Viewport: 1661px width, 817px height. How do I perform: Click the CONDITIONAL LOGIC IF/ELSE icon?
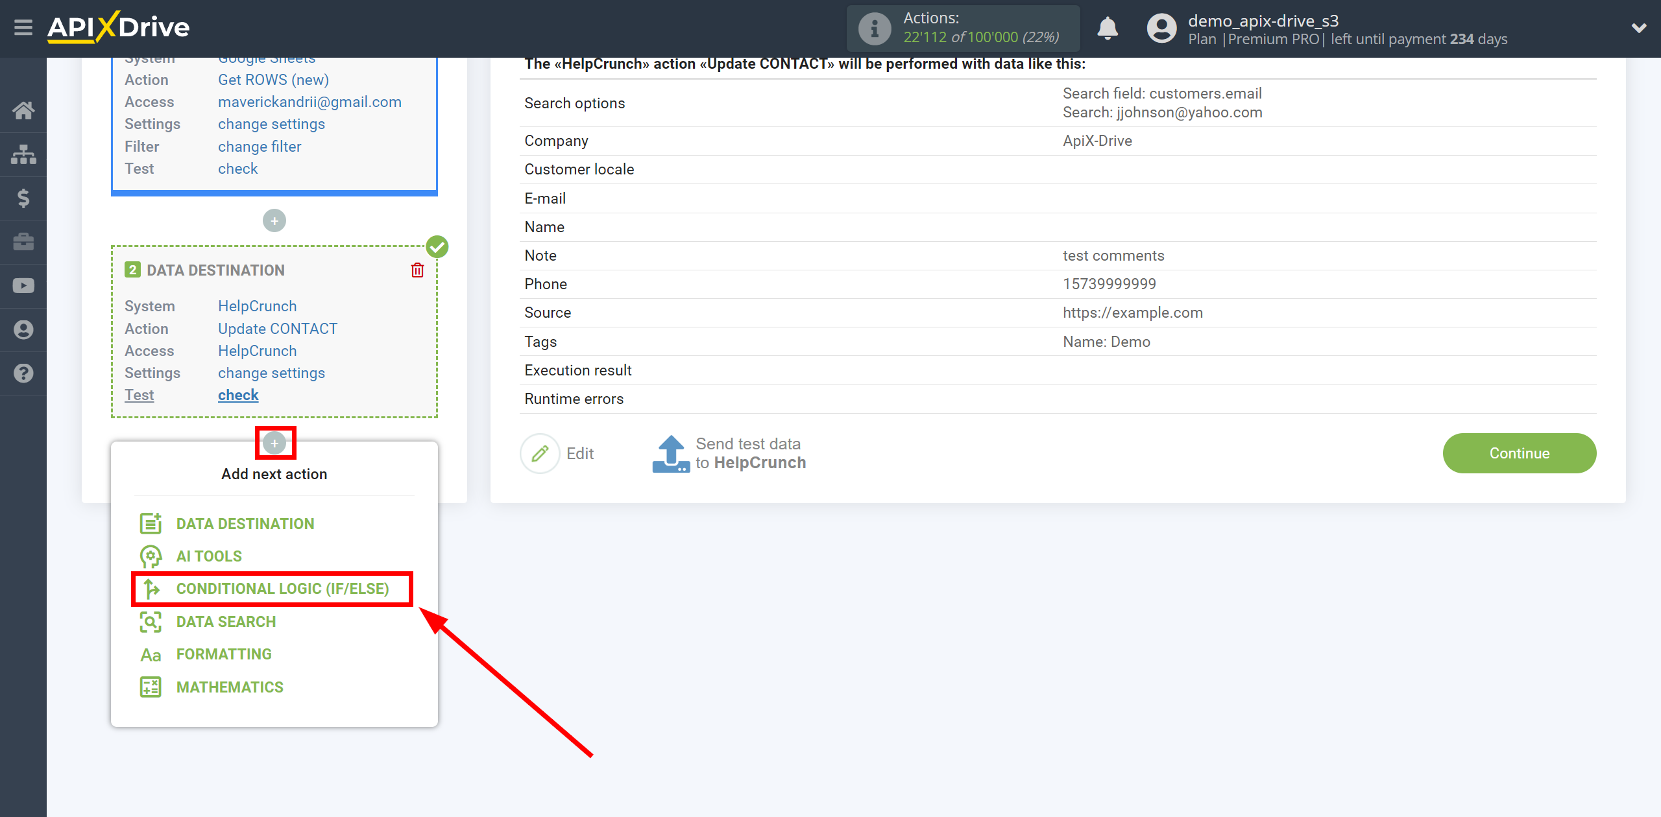pos(151,588)
